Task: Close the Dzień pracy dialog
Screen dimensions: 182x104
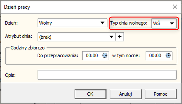Action: click(x=175, y=7)
